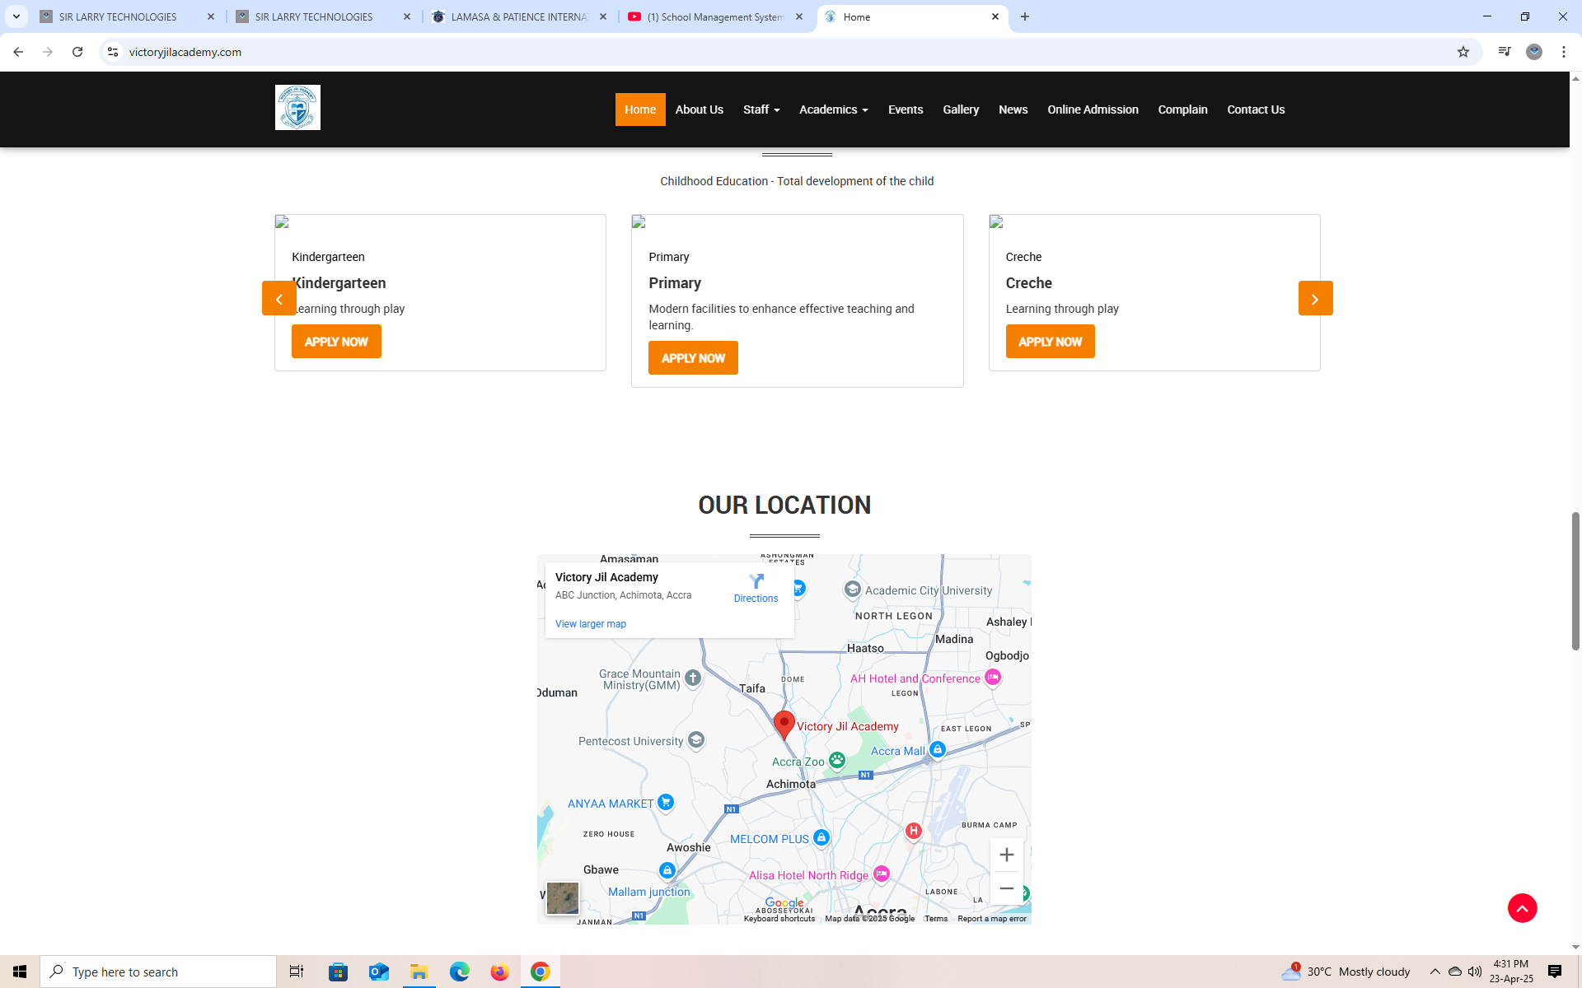
Task: Open Firefox from the taskbar
Action: tap(499, 972)
